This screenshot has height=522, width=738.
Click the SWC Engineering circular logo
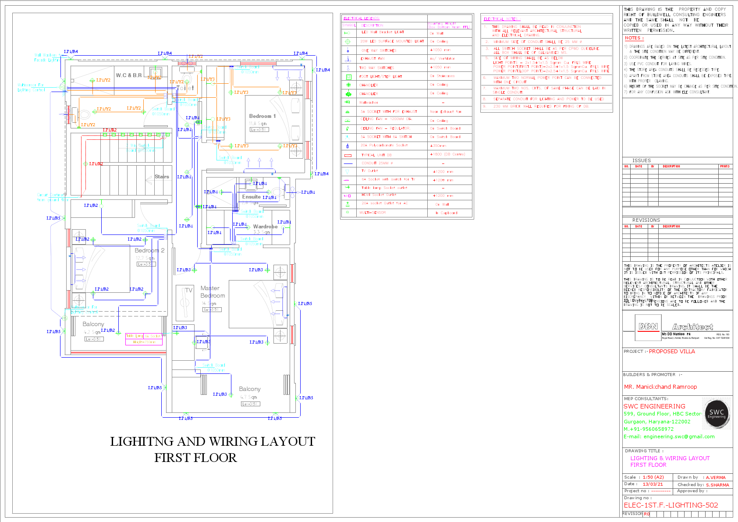716,413
